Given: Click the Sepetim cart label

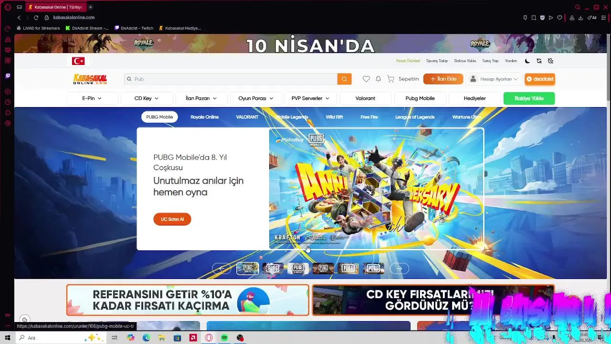Looking at the screenshot, I should 409,79.
